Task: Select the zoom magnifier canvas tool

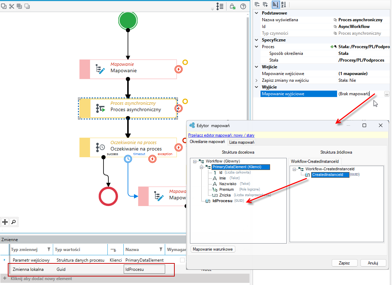Action: [14, 222]
